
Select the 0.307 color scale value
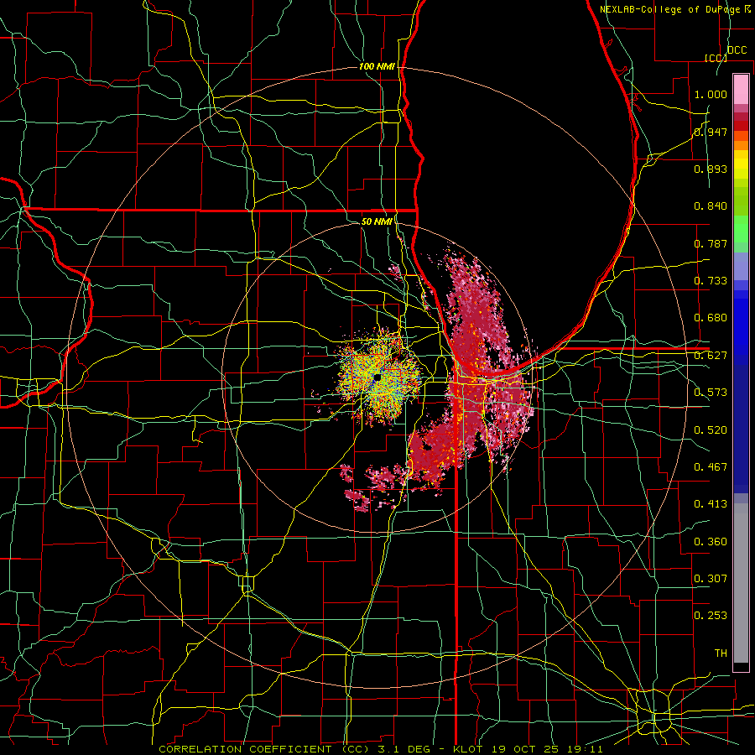(x=711, y=579)
